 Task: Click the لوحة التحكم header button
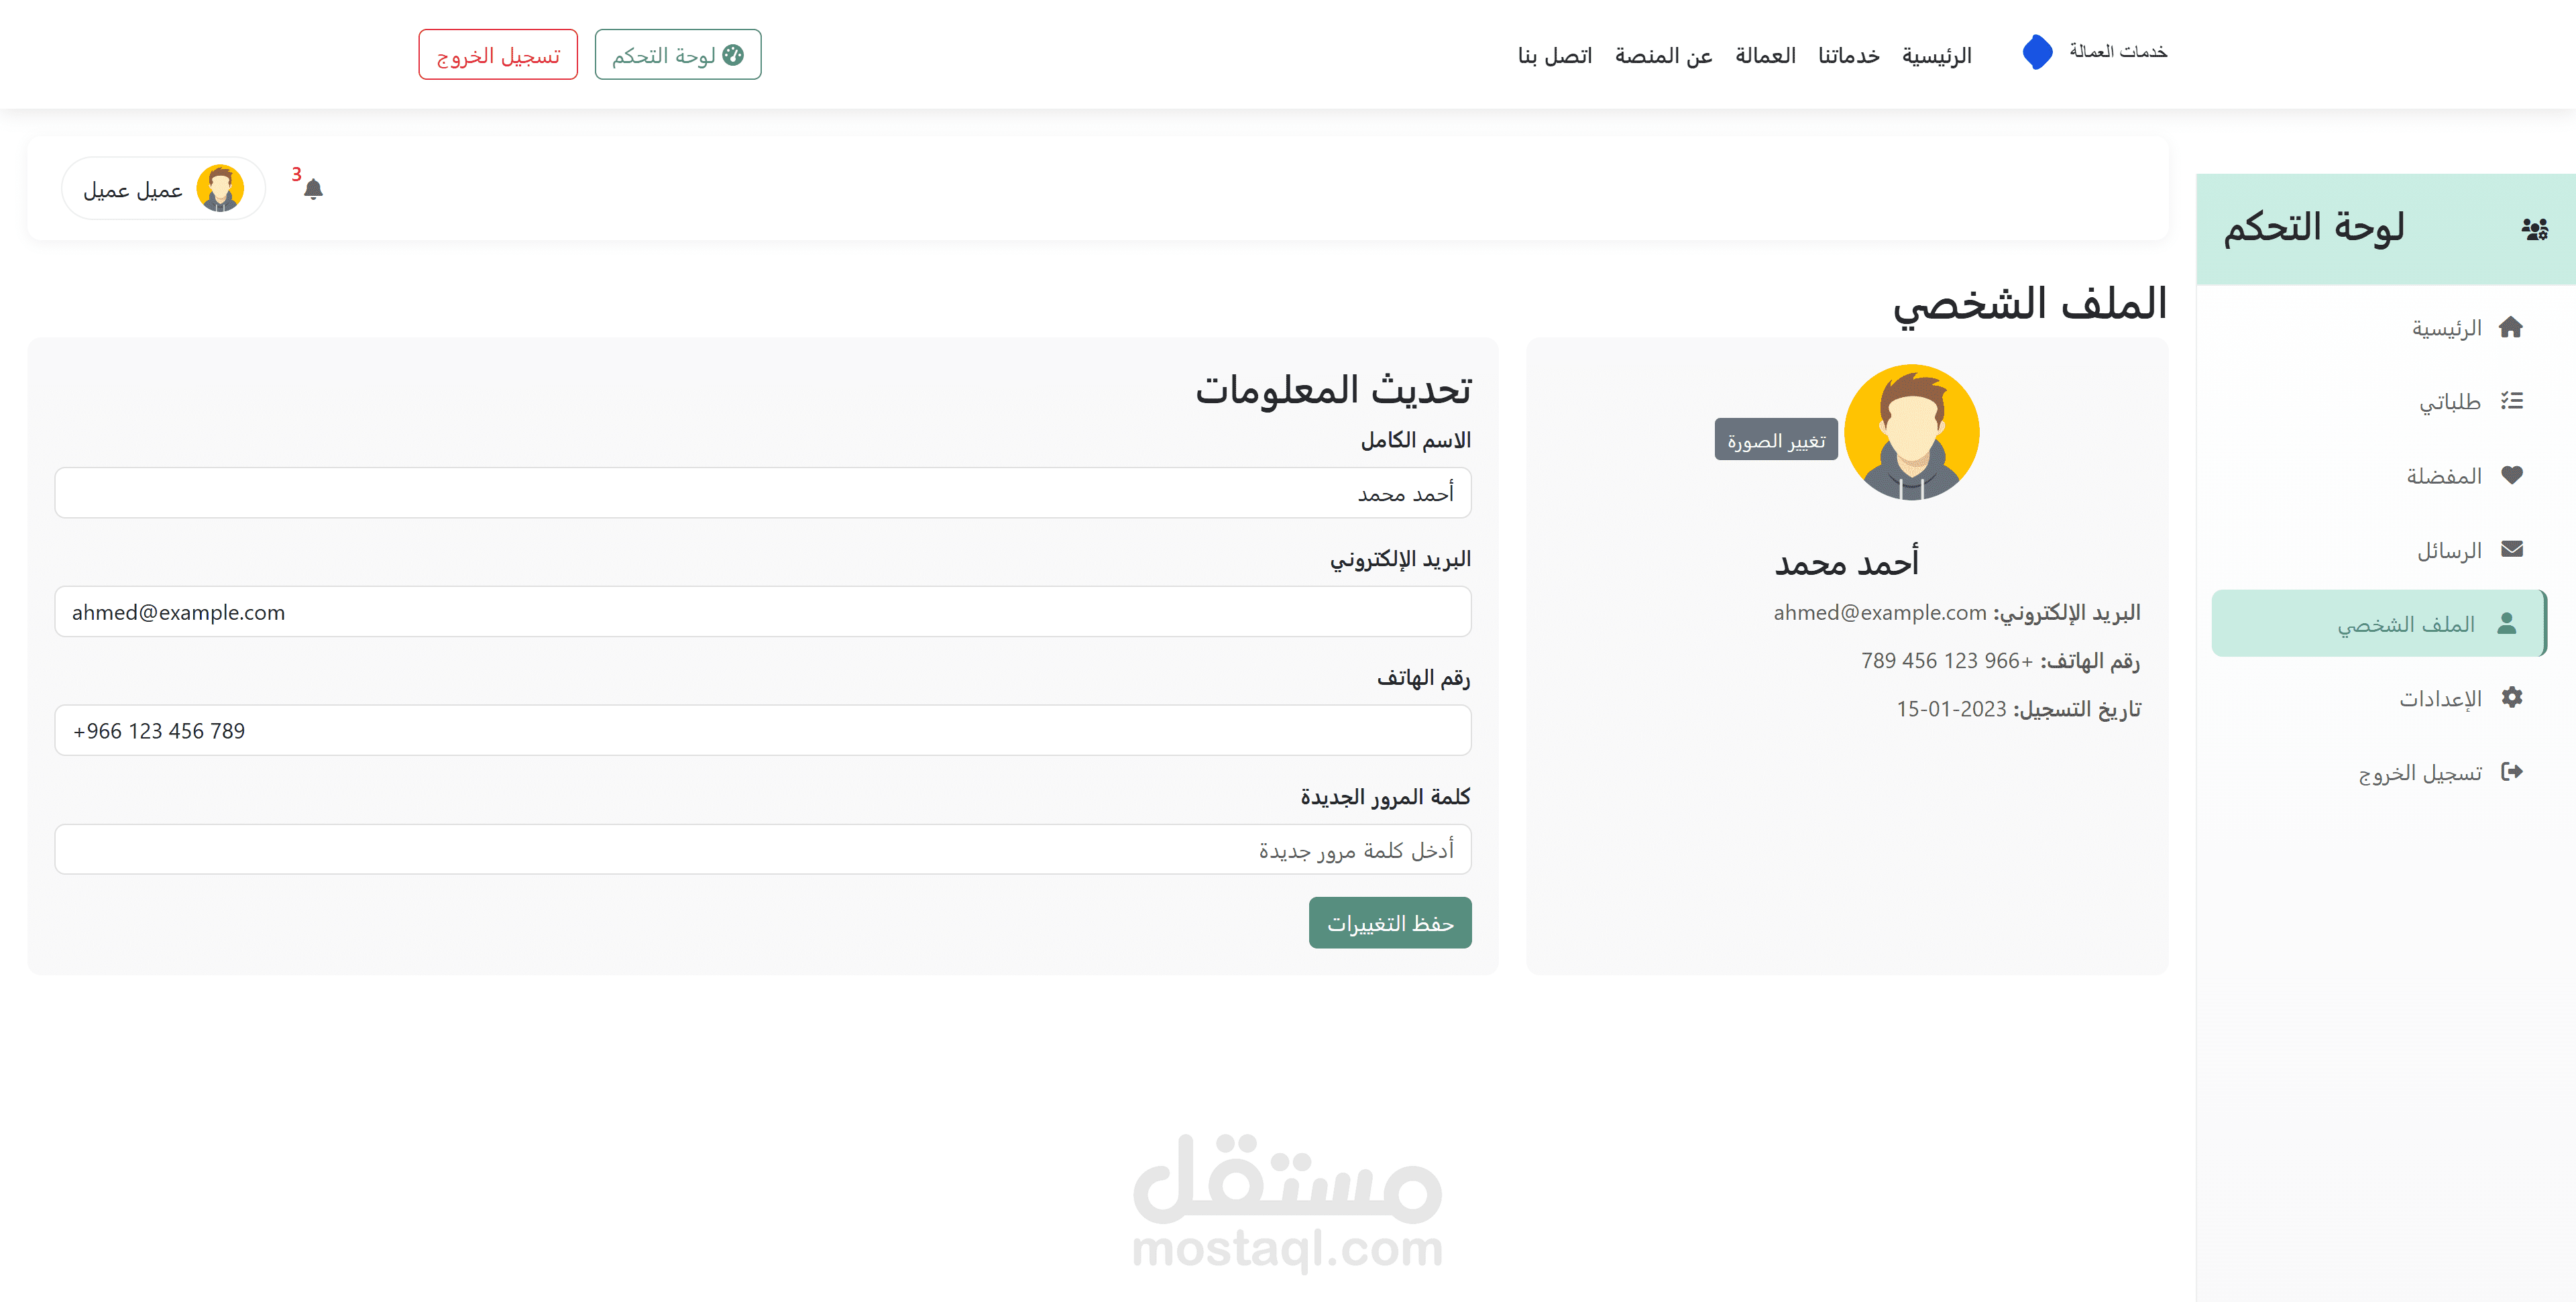[x=677, y=55]
